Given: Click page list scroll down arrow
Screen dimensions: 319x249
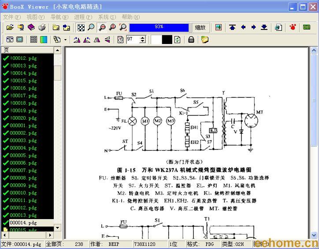Looking at the screenshot, I should pos(58,228).
